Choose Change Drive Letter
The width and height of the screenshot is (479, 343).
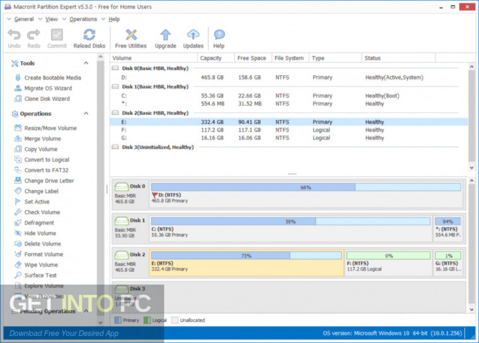point(44,181)
